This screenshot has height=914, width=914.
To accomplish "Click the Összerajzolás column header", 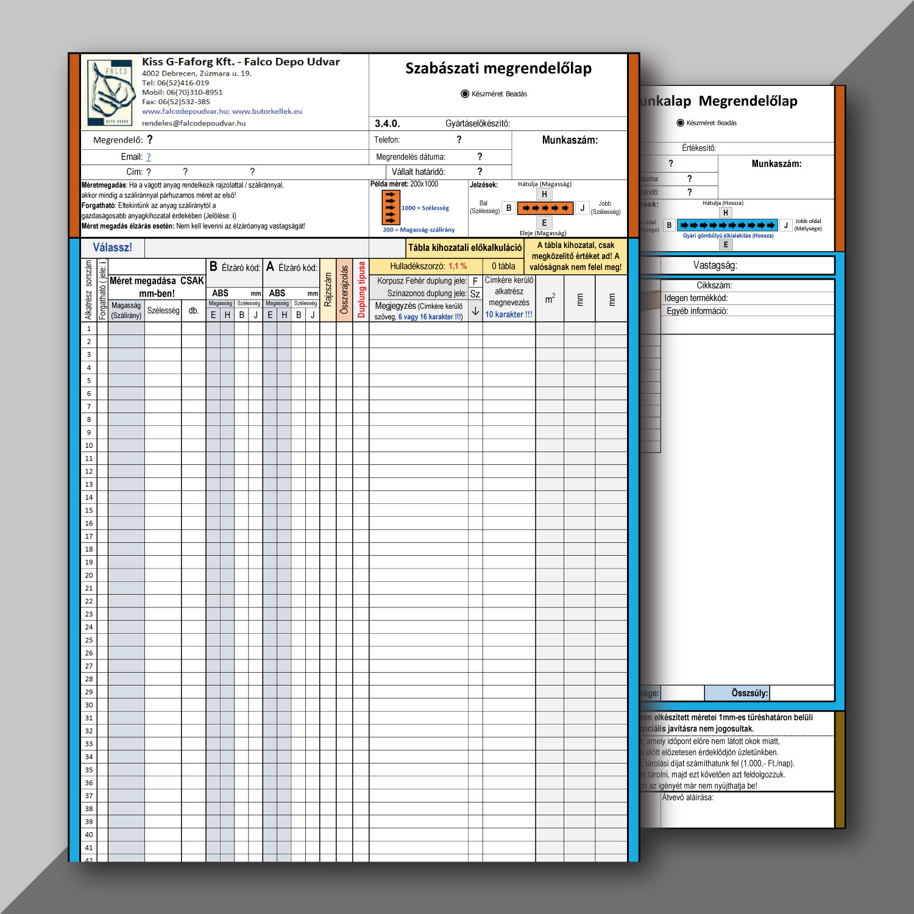I will (x=344, y=289).
